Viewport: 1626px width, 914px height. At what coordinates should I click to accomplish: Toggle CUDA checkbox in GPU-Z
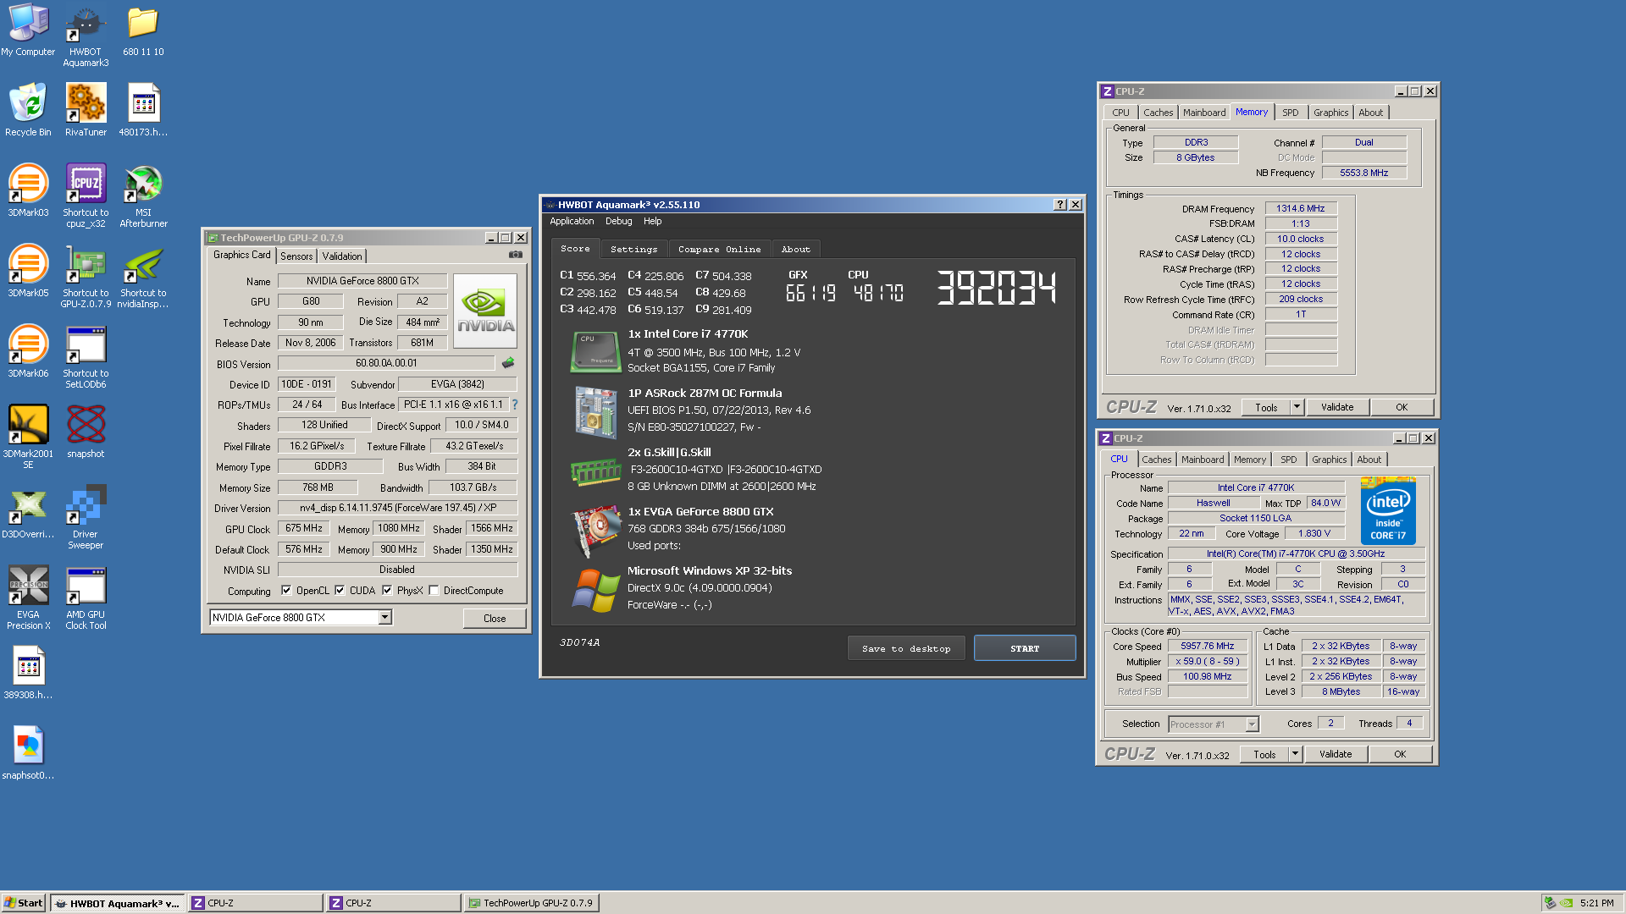[x=340, y=591]
